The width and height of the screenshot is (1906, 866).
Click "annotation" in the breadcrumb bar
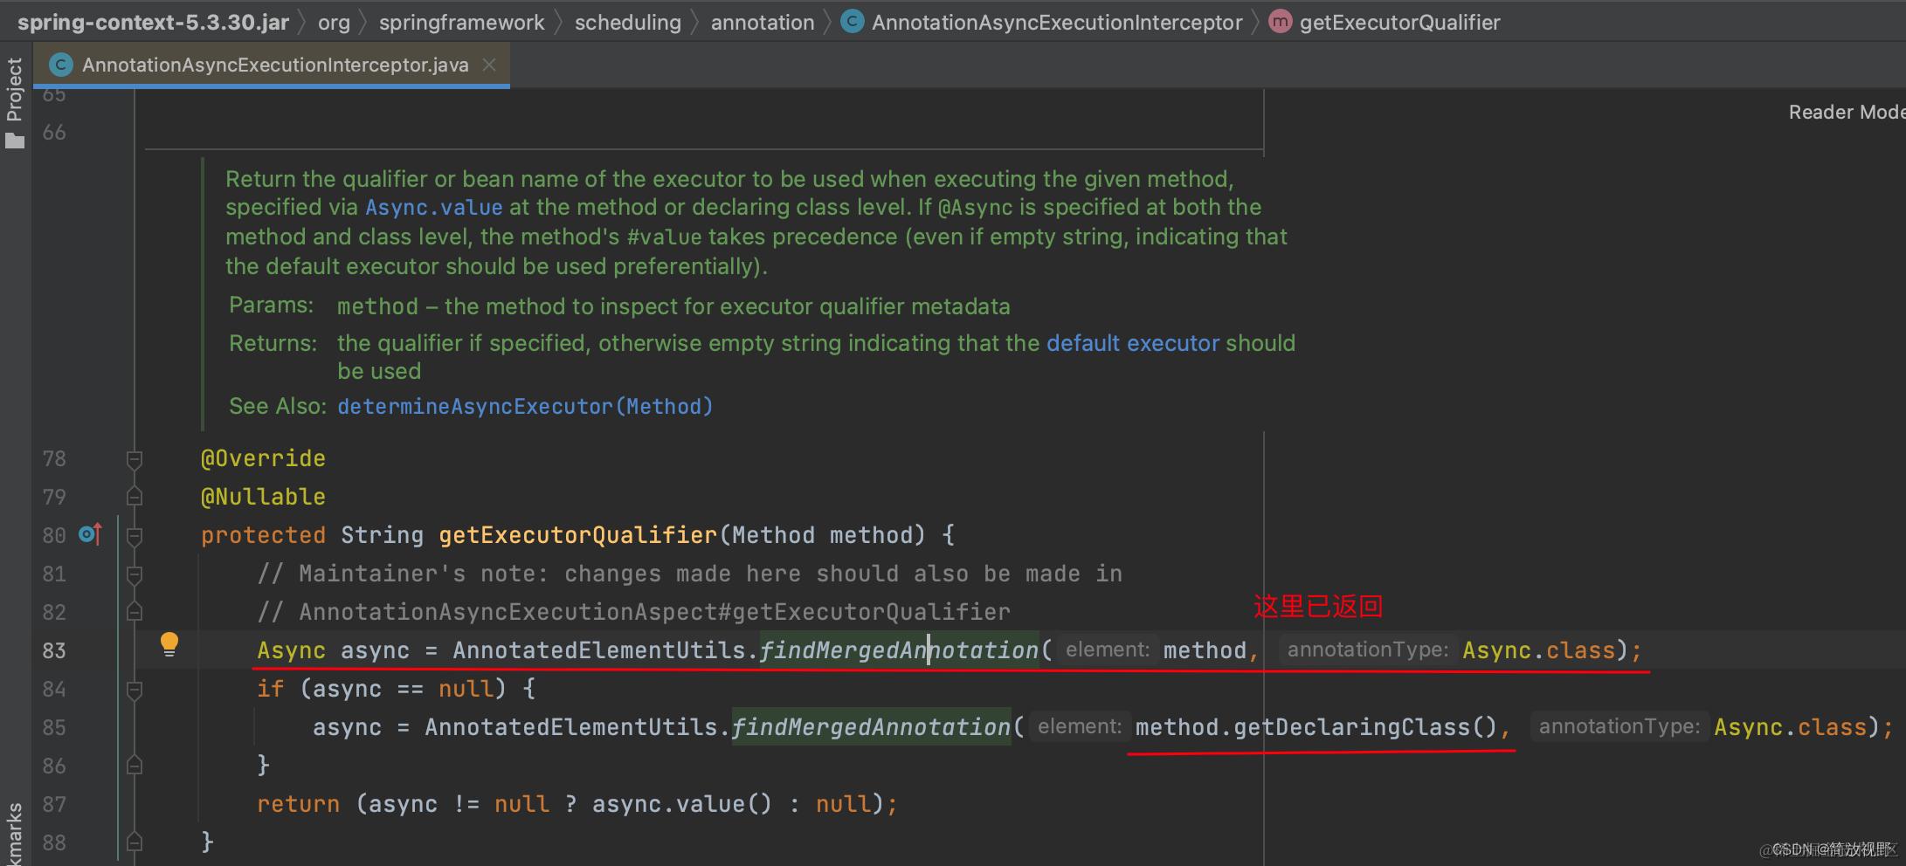761,22
